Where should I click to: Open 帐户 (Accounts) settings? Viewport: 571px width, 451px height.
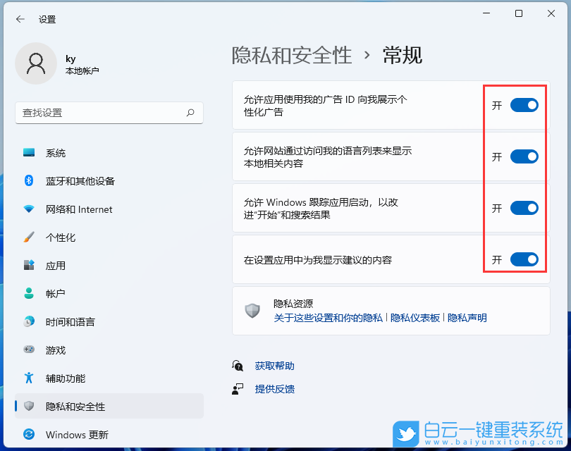coord(55,294)
